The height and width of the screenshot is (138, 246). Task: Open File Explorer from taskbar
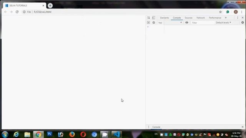27,135
